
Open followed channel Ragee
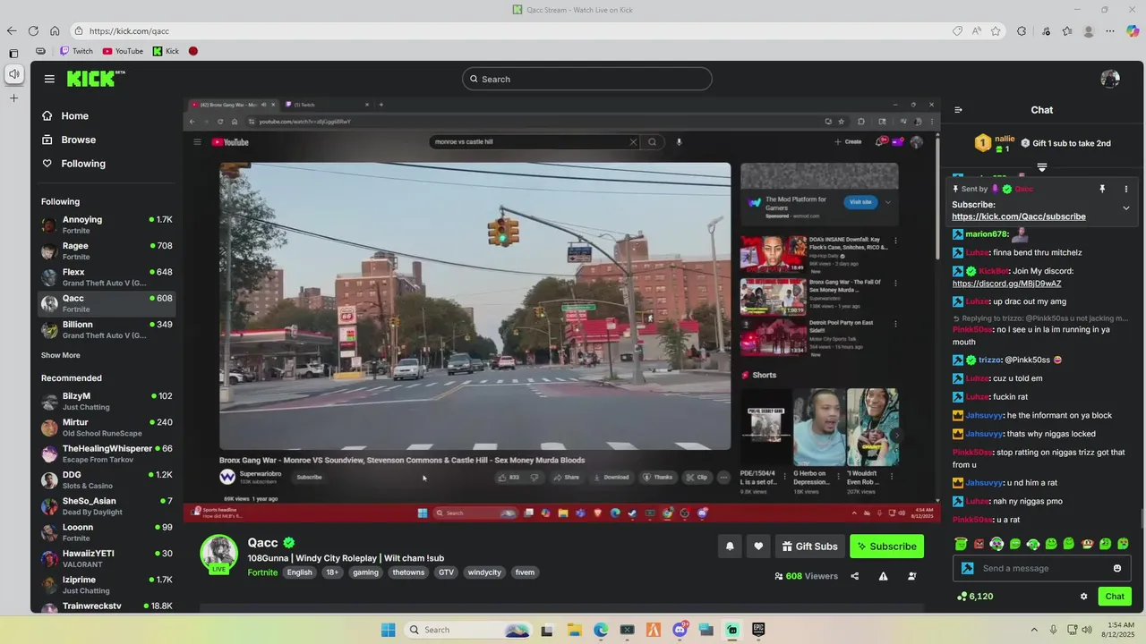pyautogui.click(x=107, y=250)
